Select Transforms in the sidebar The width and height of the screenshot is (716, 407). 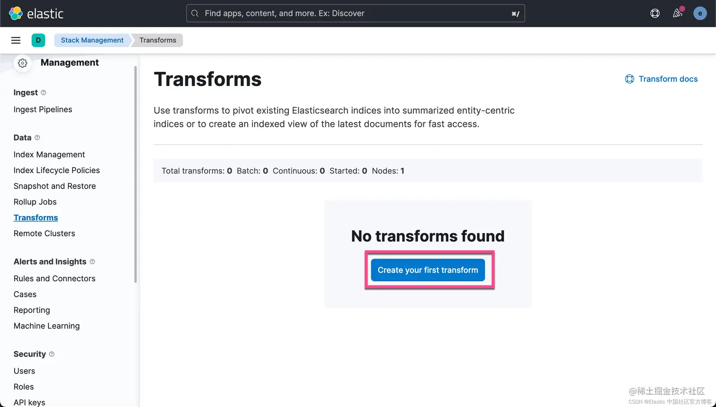click(x=36, y=217)
